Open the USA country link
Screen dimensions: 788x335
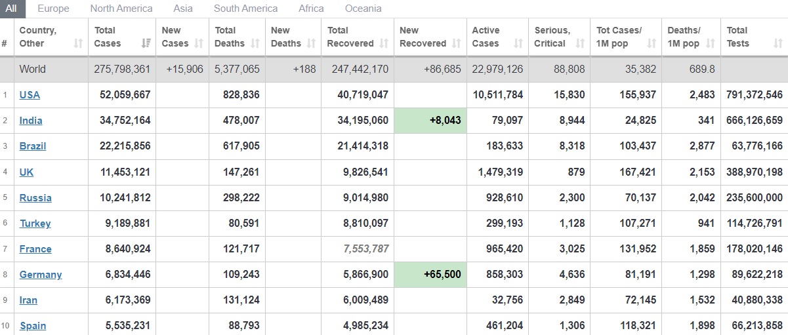[30, 95]
